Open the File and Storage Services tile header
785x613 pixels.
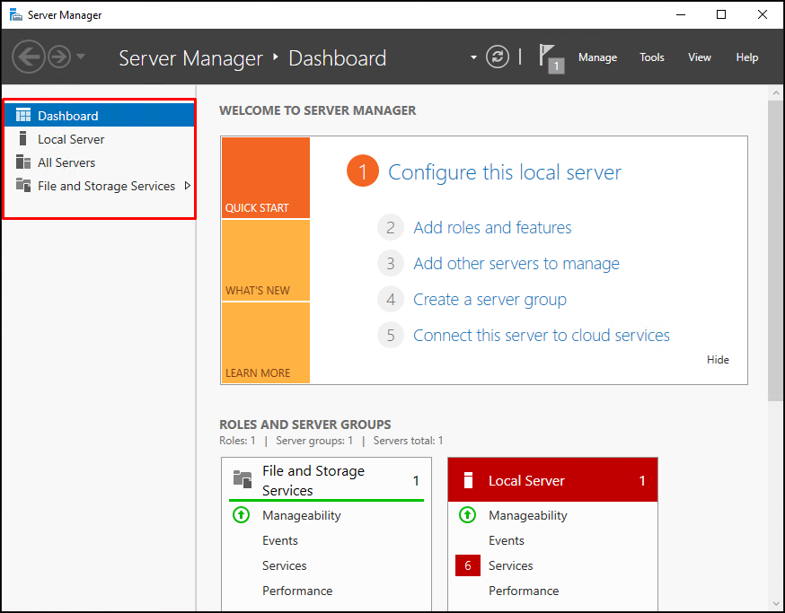[x=326, y=480]
